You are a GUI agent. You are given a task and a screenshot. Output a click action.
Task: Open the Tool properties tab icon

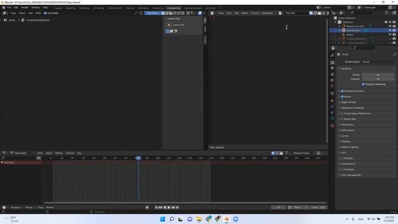332,55
